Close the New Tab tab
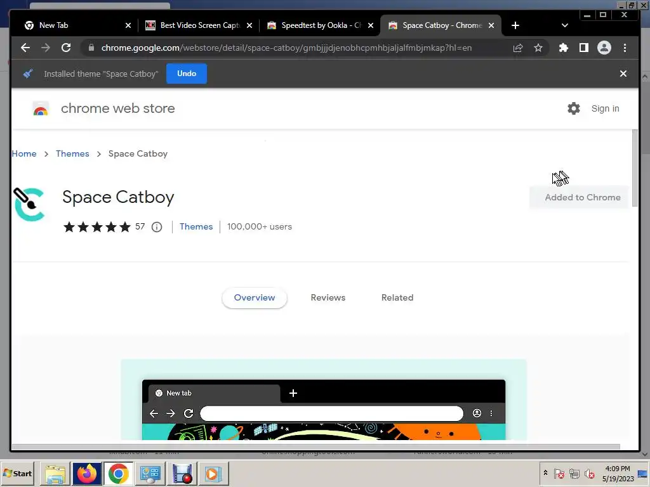This screenshot has height=487, width=650. (x=128, y=25)
